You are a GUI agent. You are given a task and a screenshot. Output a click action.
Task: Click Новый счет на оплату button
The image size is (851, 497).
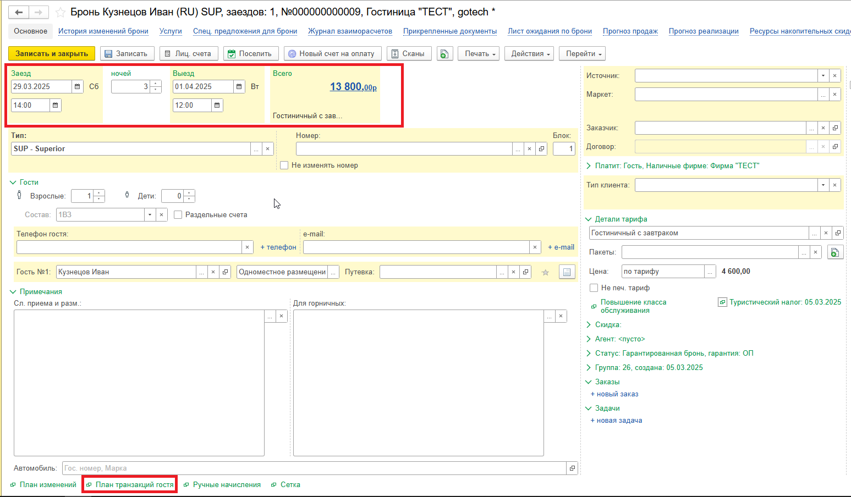pyautogui.click(x=333, y=53)
